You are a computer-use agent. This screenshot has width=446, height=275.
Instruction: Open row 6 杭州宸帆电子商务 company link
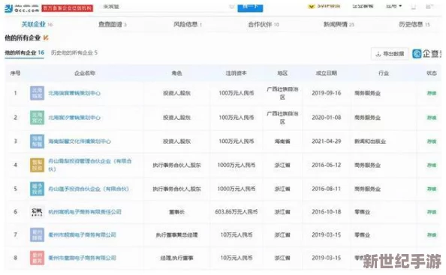(85, 212)
